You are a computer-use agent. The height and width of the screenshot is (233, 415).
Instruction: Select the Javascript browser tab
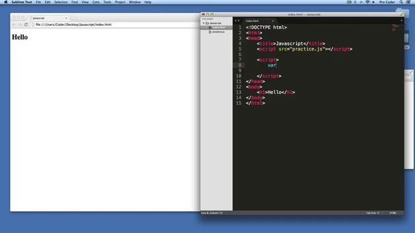coord(47,18)
